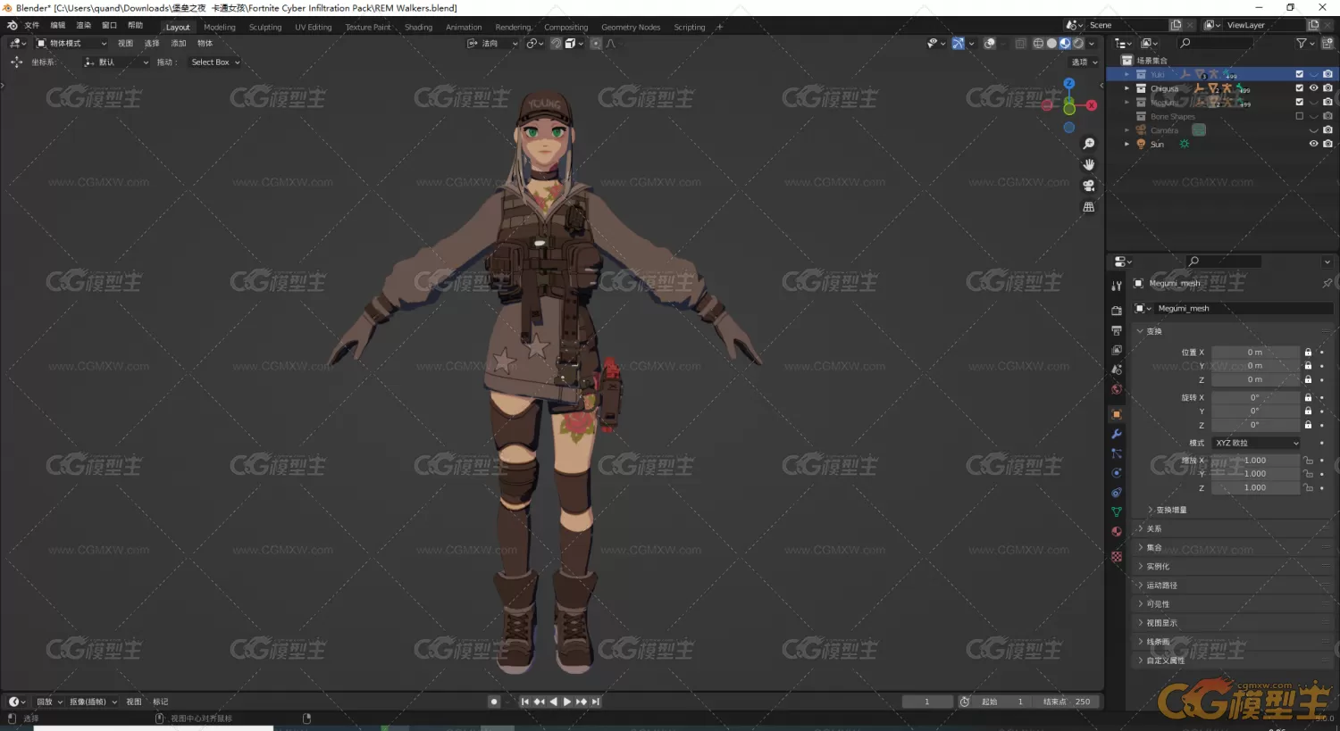Open the View Layer properties tab icon
This screenshot has width=1340, height=731.
click(1116, 350)
